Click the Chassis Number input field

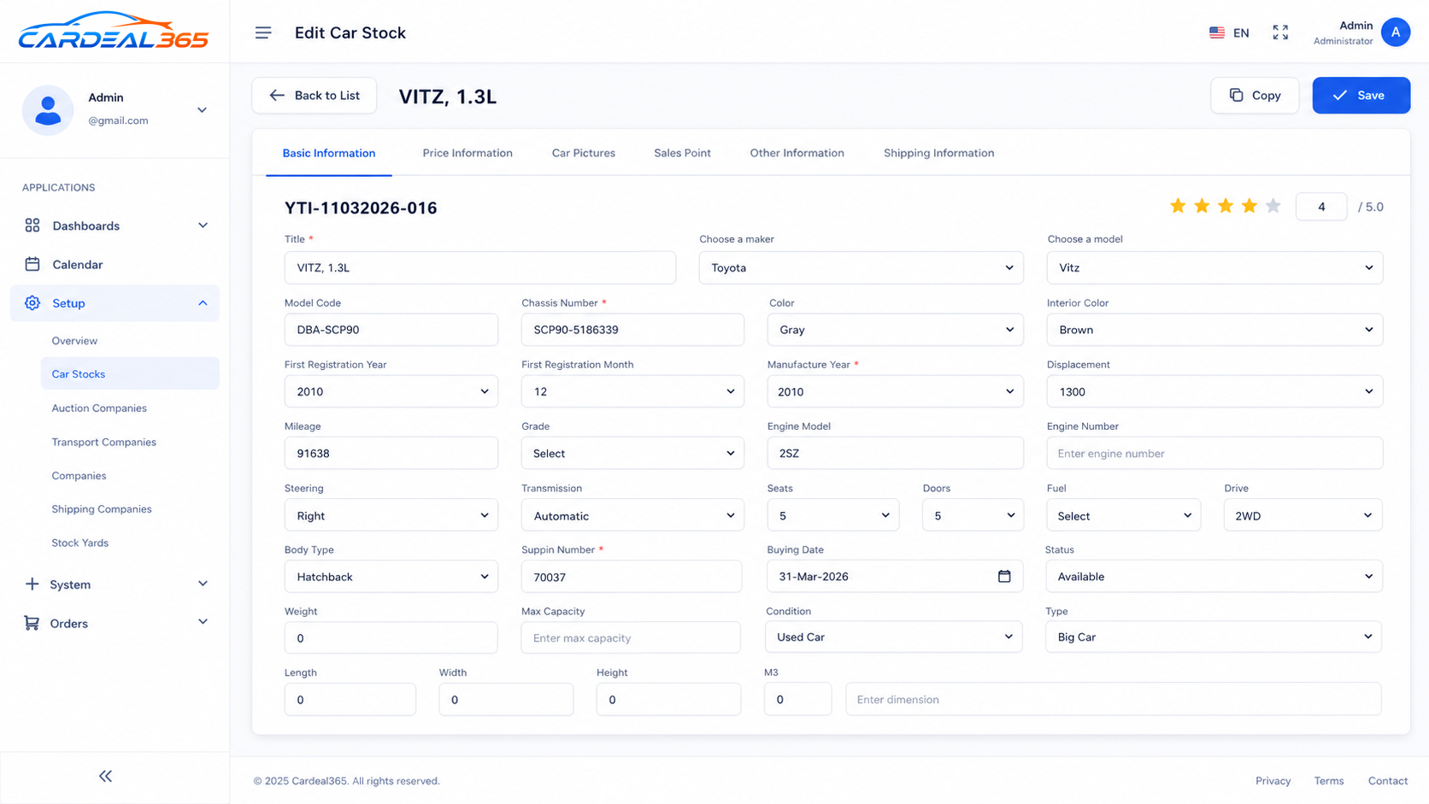(632, 330)
